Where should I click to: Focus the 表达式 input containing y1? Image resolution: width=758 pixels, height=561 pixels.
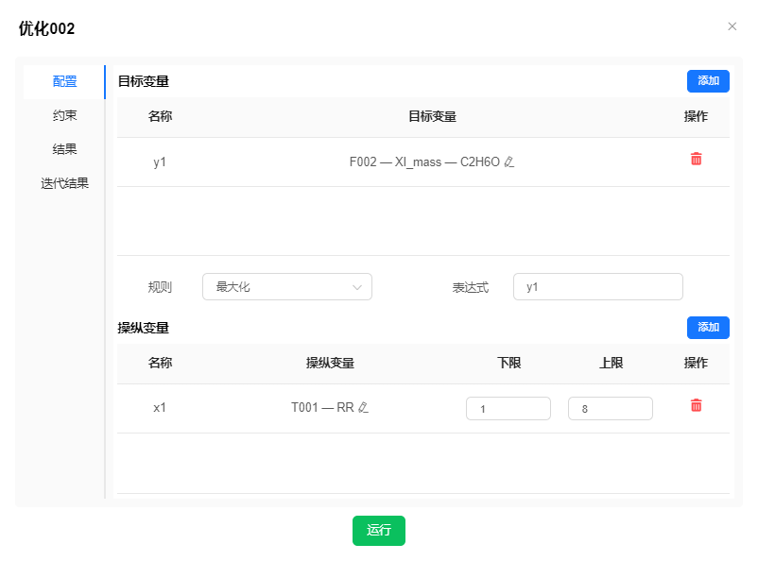click(x=598, y=287)
